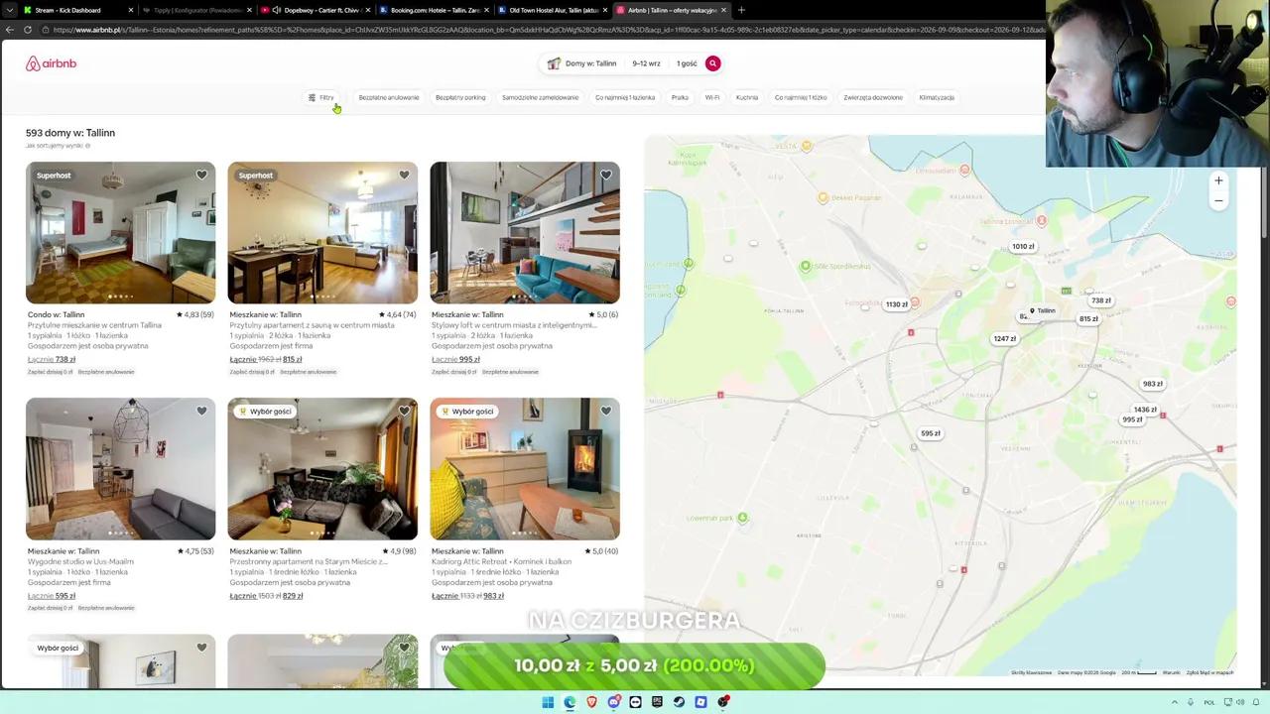Open Microsoft Edge from the taskbar
Viewport: 1270px width, 714px height.
570,702
